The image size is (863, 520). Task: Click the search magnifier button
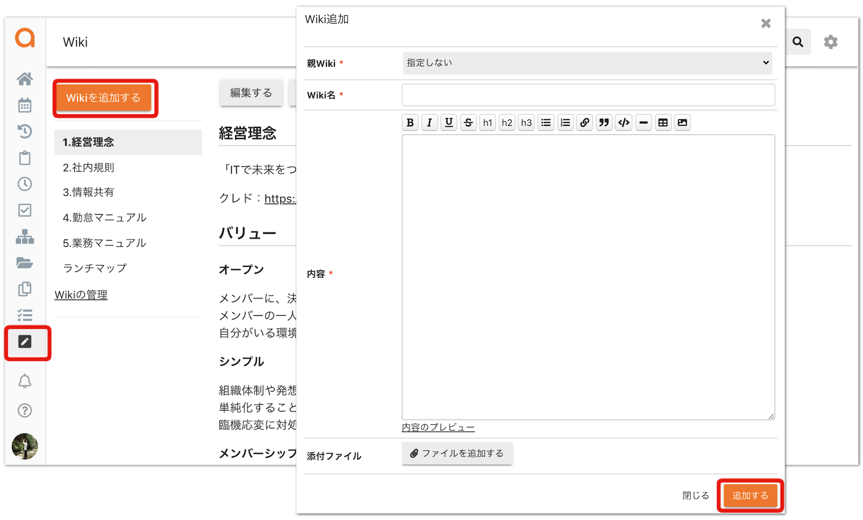798,42
